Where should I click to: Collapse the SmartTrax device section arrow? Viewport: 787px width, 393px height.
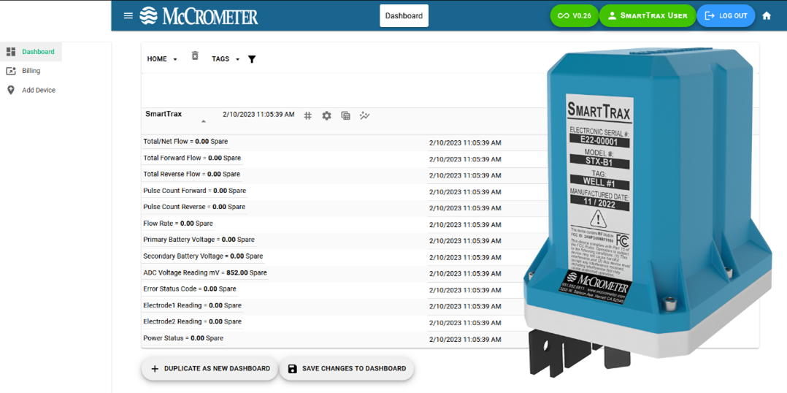click(204, 121)
